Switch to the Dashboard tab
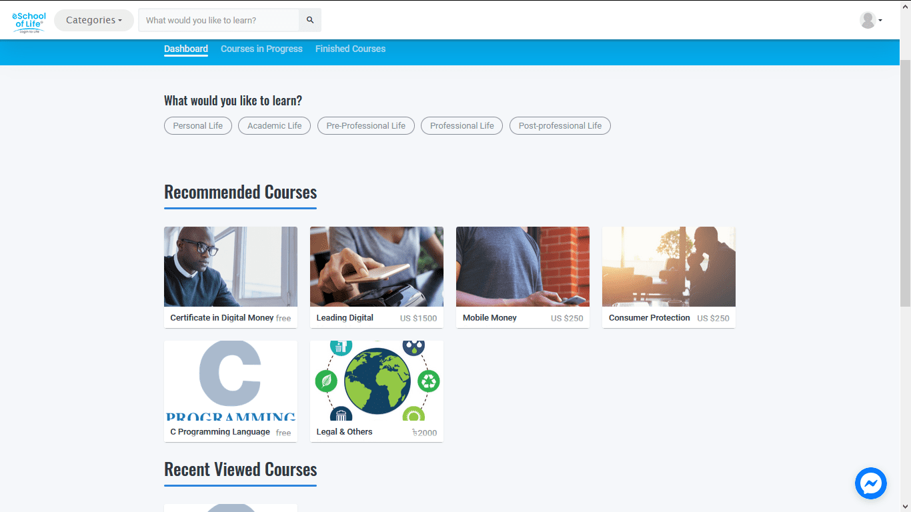 coord(186,49)
